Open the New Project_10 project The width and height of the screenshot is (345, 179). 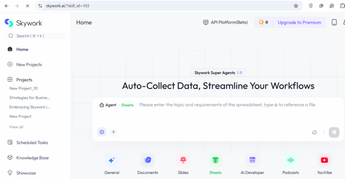point(23,88)
